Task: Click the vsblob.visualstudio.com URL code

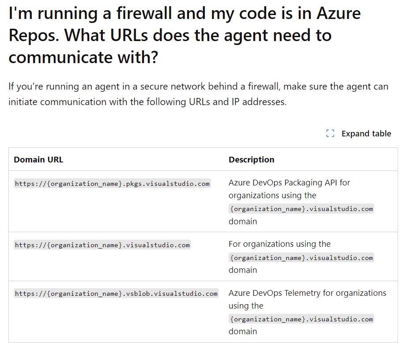Action: 116,294
